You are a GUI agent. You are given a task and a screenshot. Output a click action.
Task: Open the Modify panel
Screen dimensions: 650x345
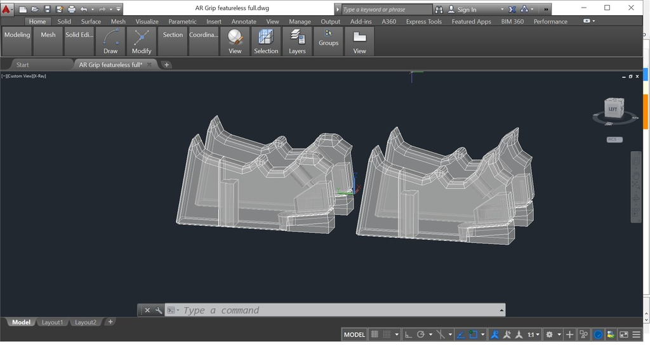142,41
